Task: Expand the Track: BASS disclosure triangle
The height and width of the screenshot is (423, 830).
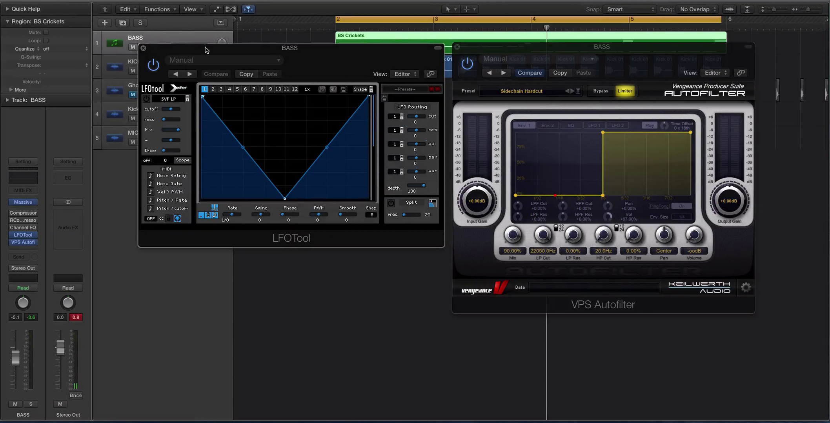Action: pos(7,100)
